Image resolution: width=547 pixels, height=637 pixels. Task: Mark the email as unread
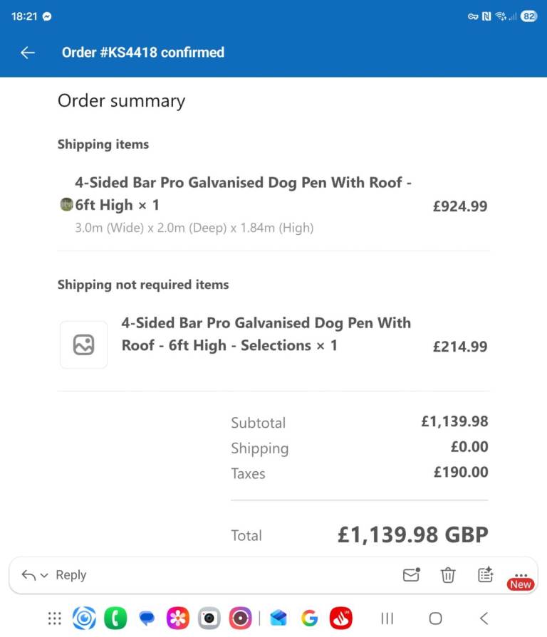[411, 575]
